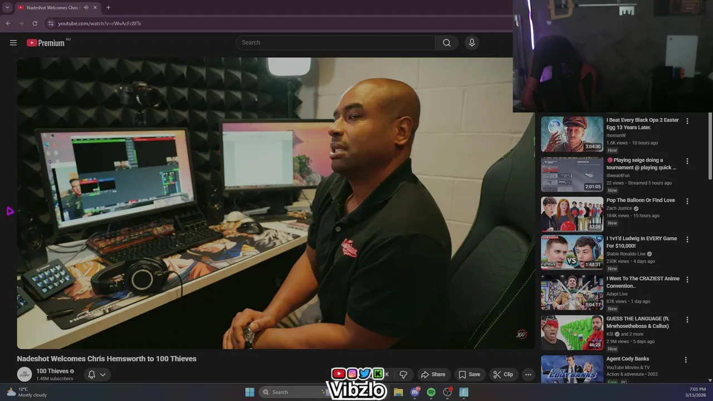Click the main video player
This screenshot has width=713, height=401.
tap(276, 203)
